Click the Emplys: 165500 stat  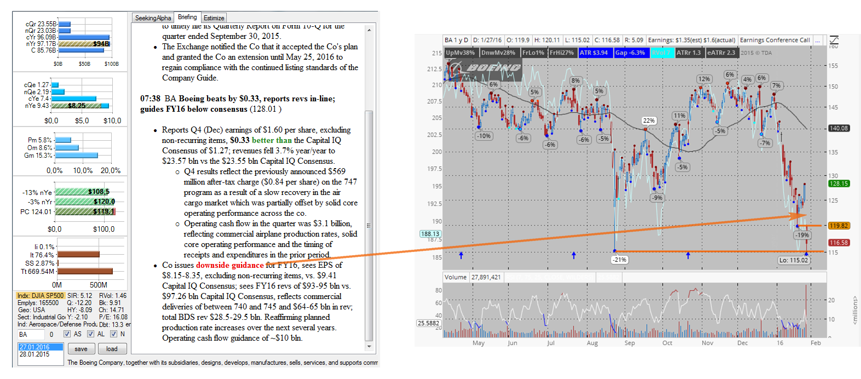click(x=38, y=303)
